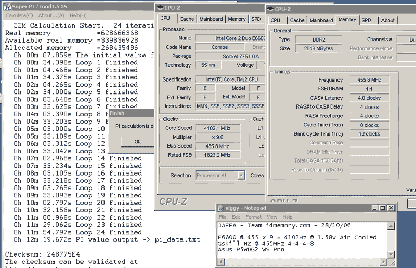Switch to Mainboard tab in left CPU-Z

pos(211,19)
